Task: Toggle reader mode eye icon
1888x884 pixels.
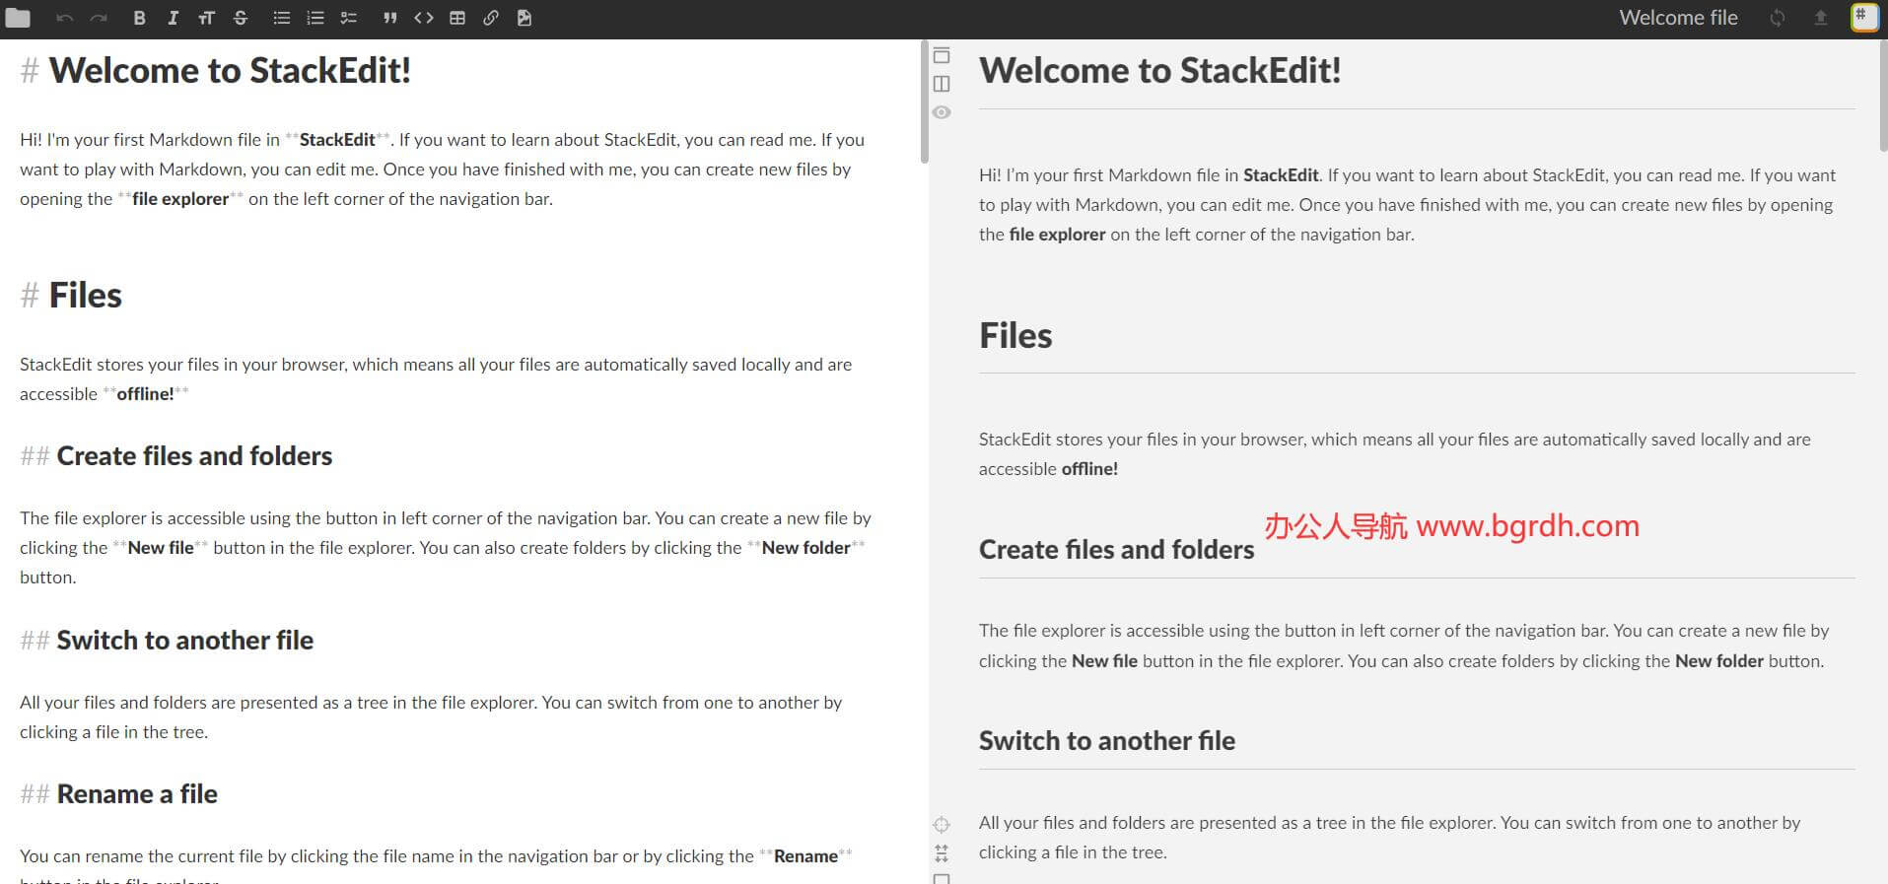Action: coord(942,112)
